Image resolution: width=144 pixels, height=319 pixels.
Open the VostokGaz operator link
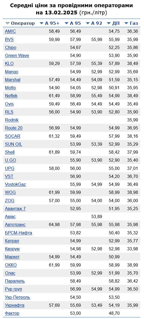tap(15, 185)
